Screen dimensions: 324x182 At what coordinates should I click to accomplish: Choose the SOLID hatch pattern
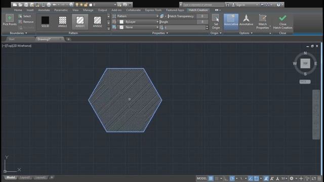(x=45, y=21)
